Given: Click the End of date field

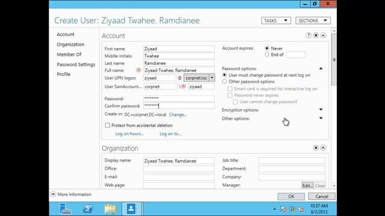Looking at the screenshot, I should 295,55.
